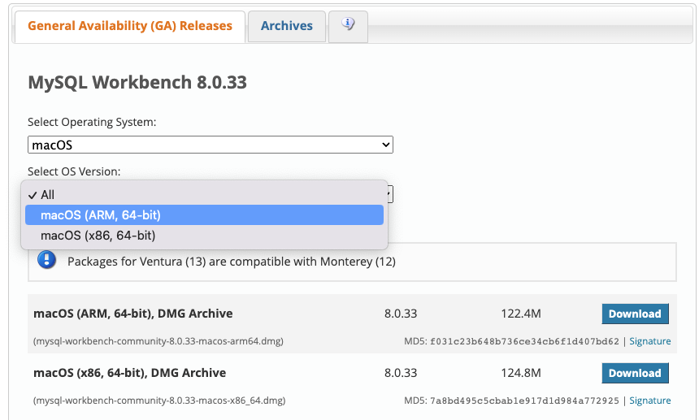The width and height of the screenshot is (699, 420).
Task: Click the 'Select Operating System:' label
Action: tap(92, 122)
